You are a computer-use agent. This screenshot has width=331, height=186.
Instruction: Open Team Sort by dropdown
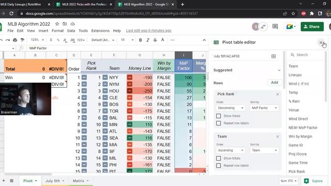click(264, 150)
